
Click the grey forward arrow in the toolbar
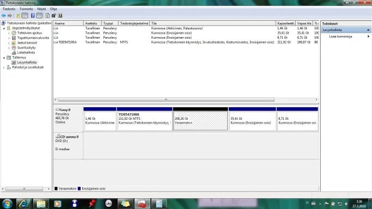point(10,16)
